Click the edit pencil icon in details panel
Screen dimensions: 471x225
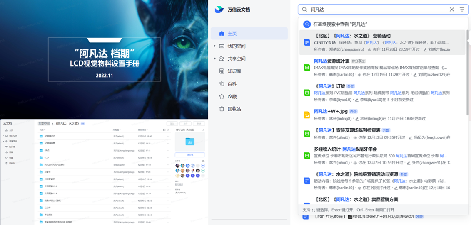203,130
